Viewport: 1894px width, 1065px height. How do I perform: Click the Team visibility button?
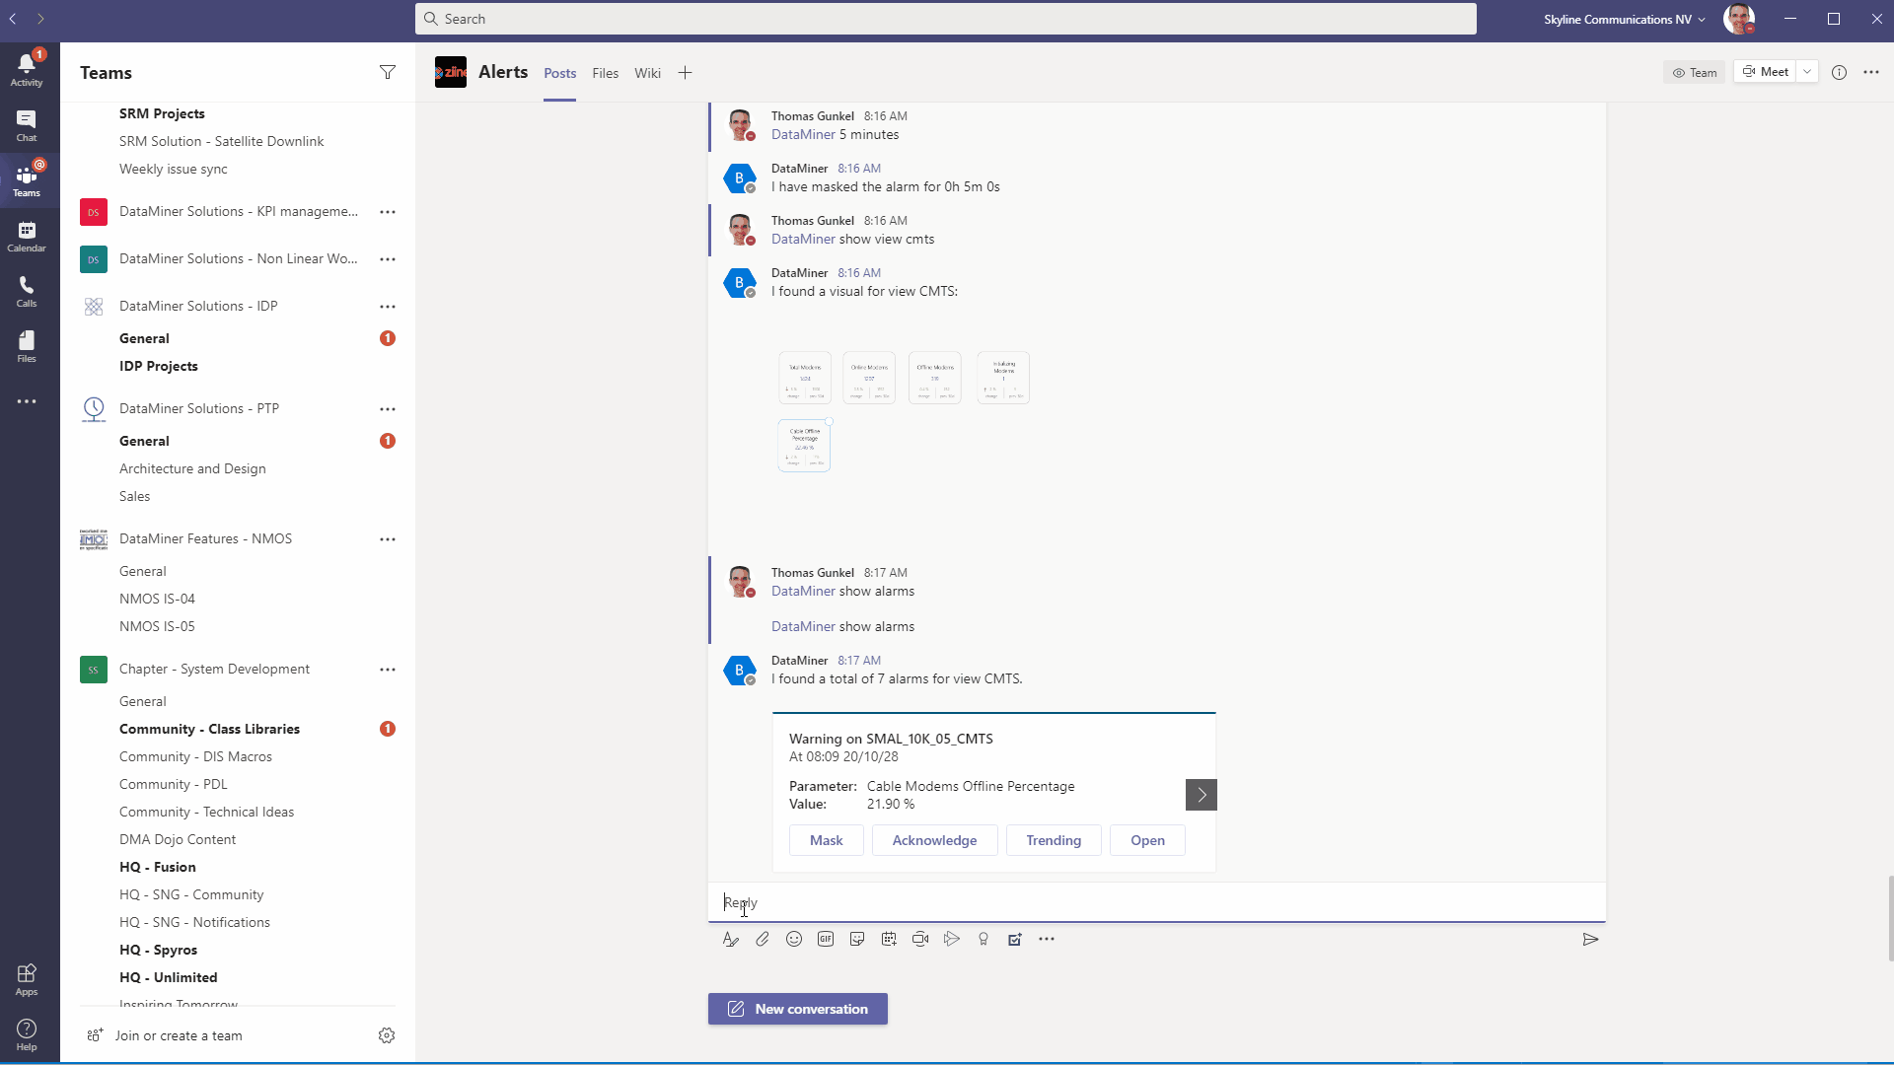point(1694,72)
